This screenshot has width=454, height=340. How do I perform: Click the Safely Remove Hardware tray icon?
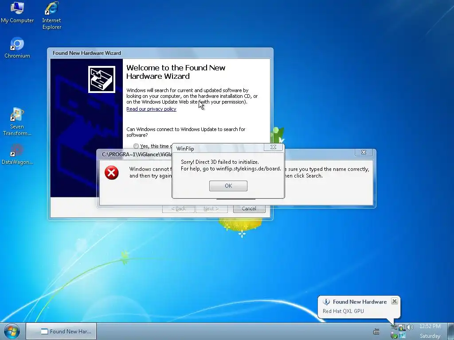[x=394, y=335]
